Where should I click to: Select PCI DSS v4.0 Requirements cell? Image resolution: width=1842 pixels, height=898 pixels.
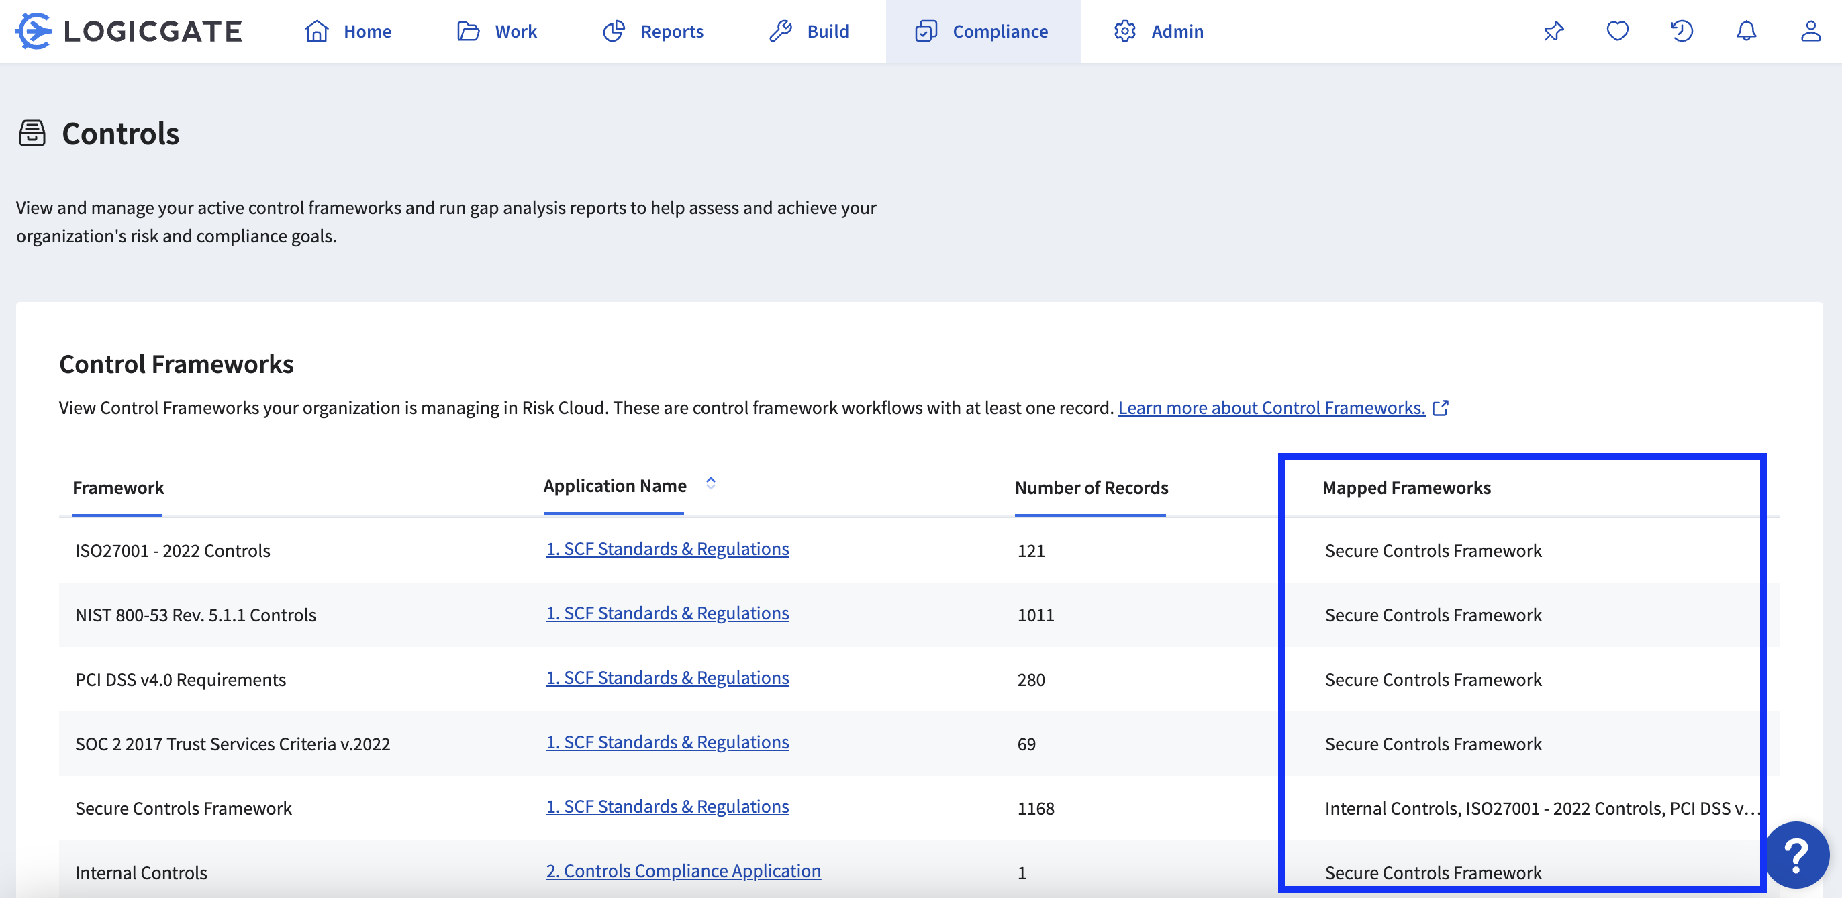[180, 680]
